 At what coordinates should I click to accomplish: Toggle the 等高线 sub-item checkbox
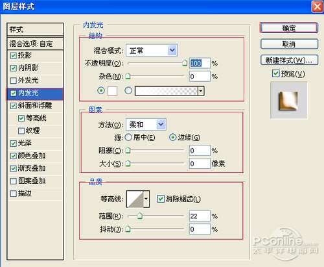21,118
